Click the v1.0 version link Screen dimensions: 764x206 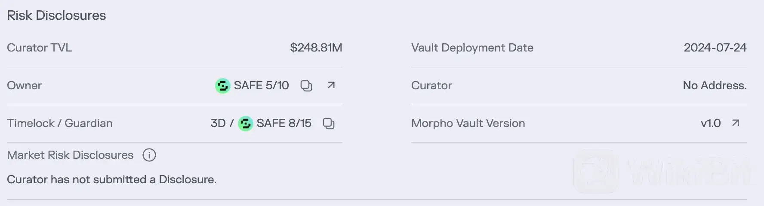click(x=710, y=123)
